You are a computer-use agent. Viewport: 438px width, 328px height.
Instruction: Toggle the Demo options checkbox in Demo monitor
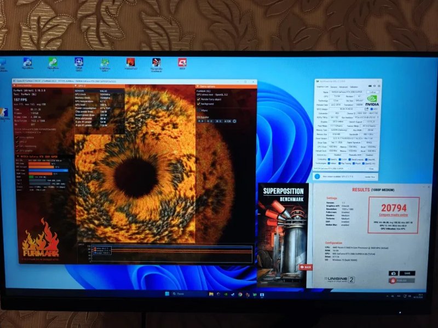click(17, 138)
